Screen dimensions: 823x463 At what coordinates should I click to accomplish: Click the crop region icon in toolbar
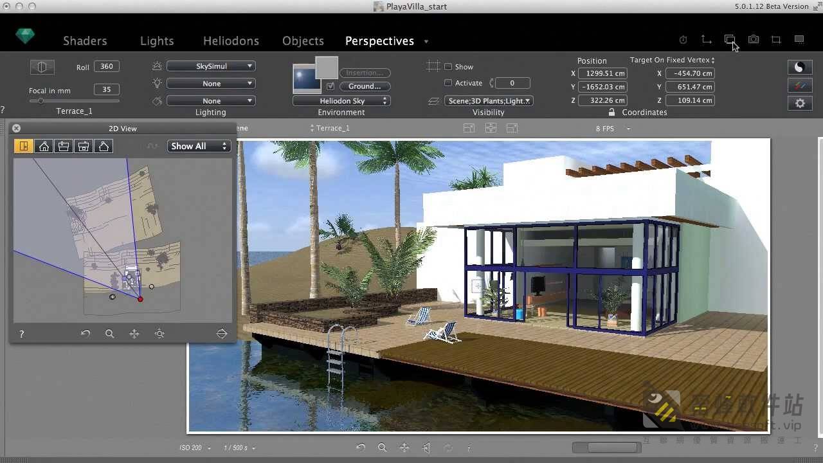776,40
